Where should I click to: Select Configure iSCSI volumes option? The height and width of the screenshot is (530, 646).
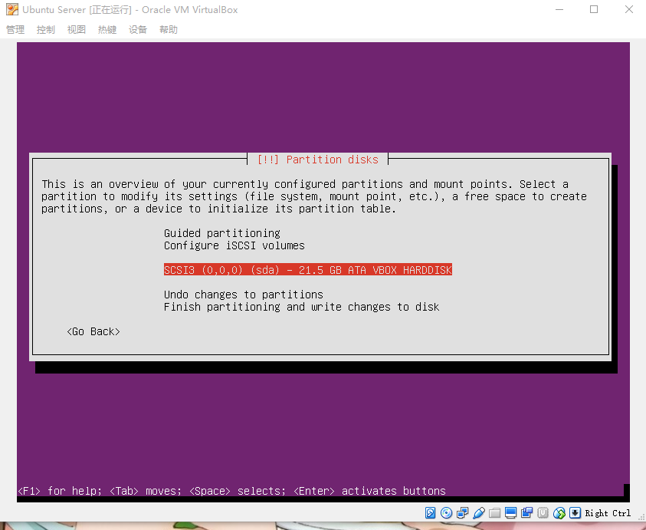(x=234, y=245)
